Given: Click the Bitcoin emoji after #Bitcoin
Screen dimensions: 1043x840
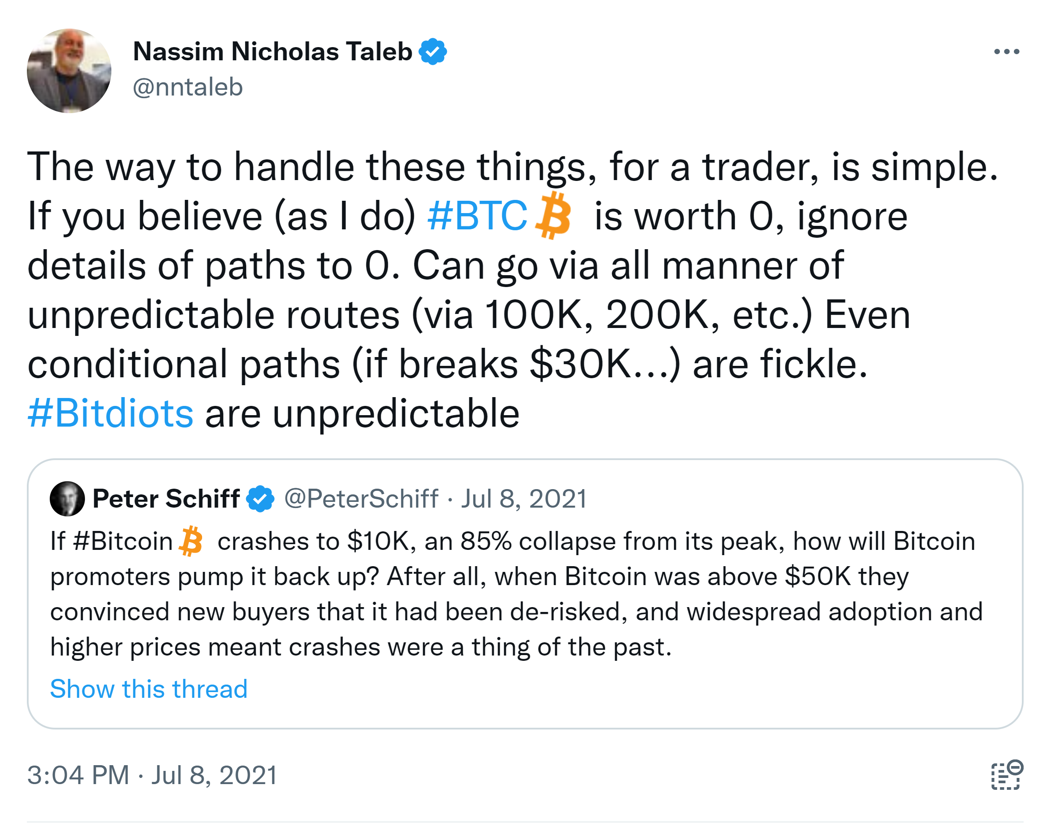Looking at the screenshot, I should 191,541.
